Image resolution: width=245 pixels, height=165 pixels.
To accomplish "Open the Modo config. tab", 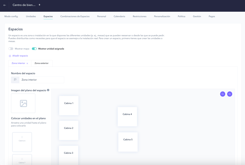I will tap(11, 16).
